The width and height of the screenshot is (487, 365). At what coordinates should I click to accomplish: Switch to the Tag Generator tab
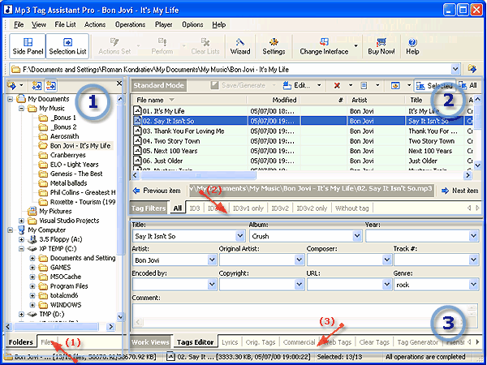point(418,342)
